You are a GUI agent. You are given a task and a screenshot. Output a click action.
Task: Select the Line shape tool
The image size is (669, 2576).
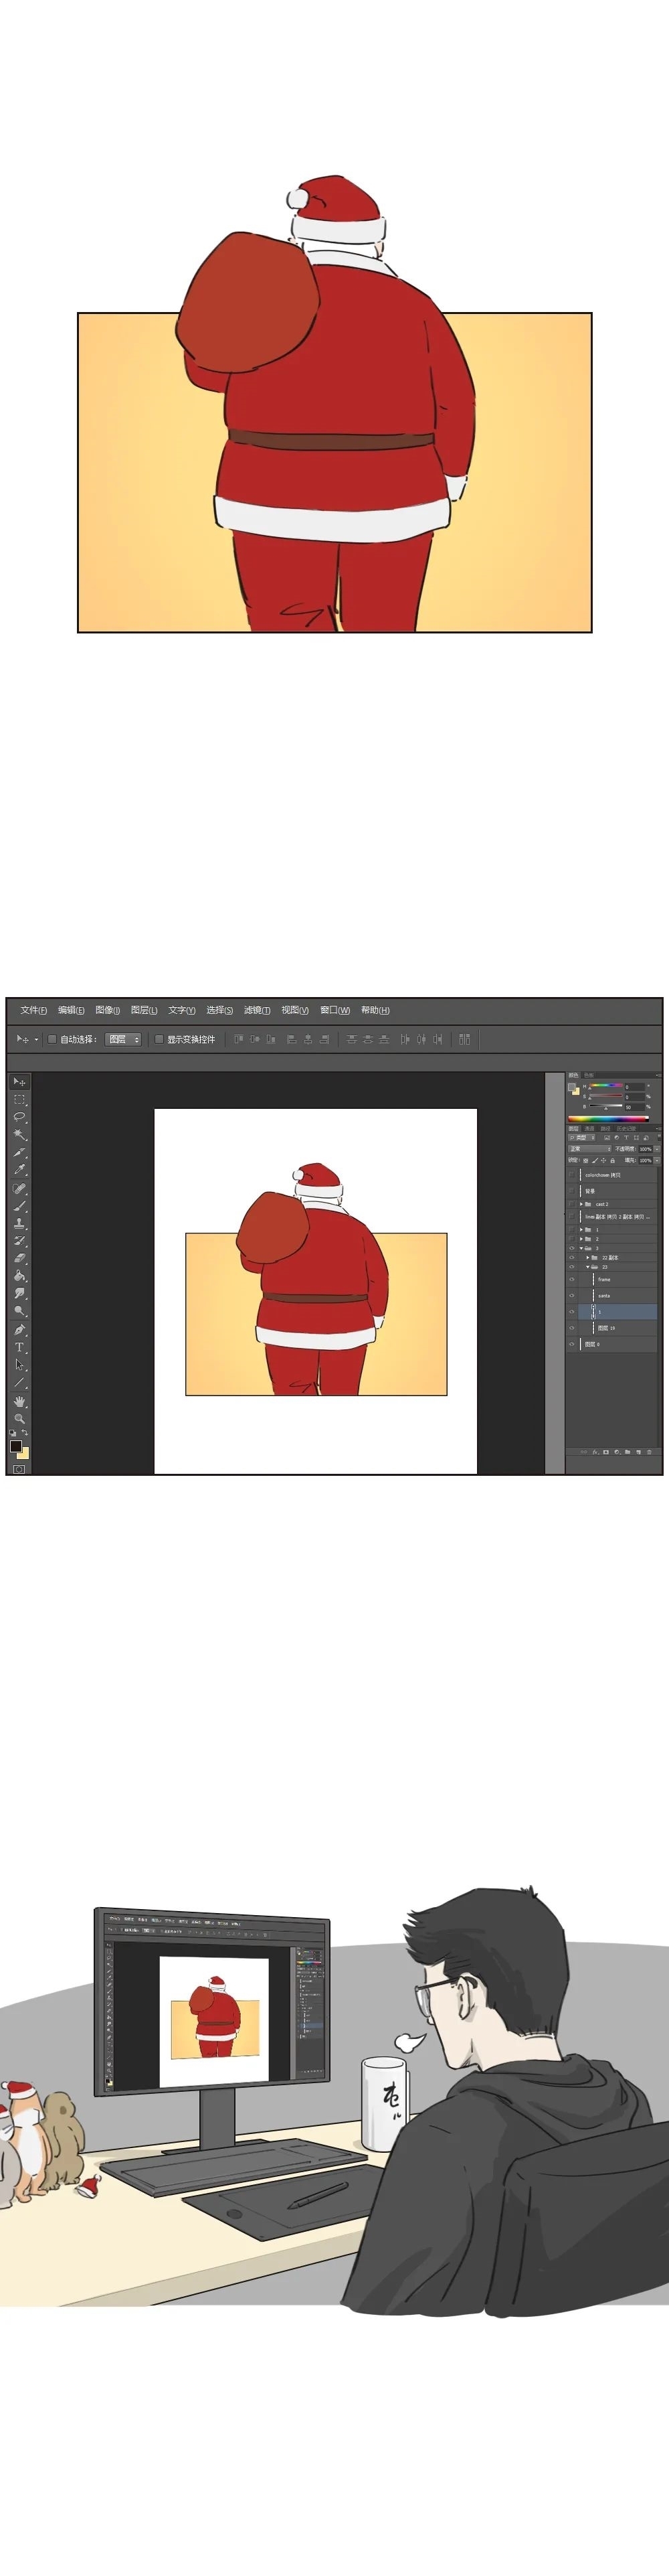(x=19, y=1383)
